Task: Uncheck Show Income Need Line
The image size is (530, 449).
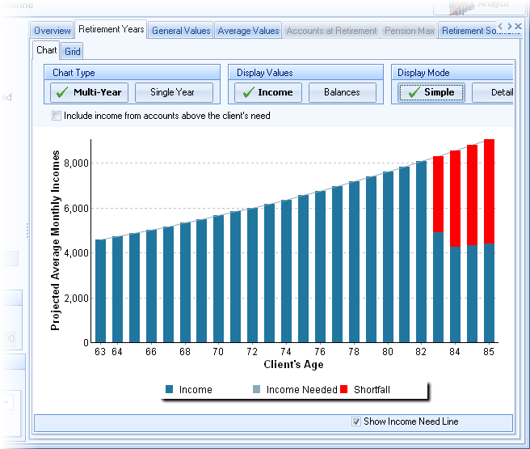Action: (x=356, y=421)
